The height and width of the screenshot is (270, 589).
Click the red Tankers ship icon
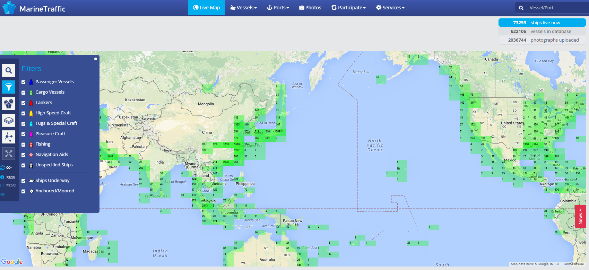click(x=31, y=103)
